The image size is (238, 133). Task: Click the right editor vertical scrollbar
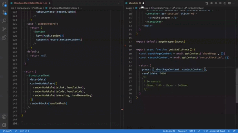pos(237,86)
